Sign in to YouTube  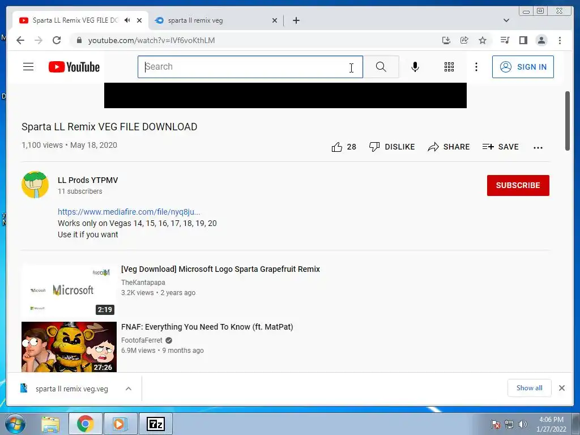click(523, 67)
